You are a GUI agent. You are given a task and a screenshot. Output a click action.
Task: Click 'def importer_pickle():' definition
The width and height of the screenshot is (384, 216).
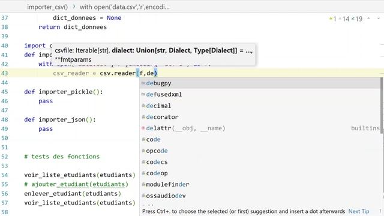[x=64, y=92]
